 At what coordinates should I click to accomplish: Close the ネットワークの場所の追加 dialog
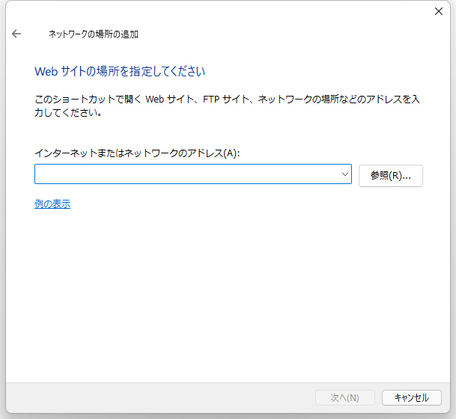tap(439, 11)
